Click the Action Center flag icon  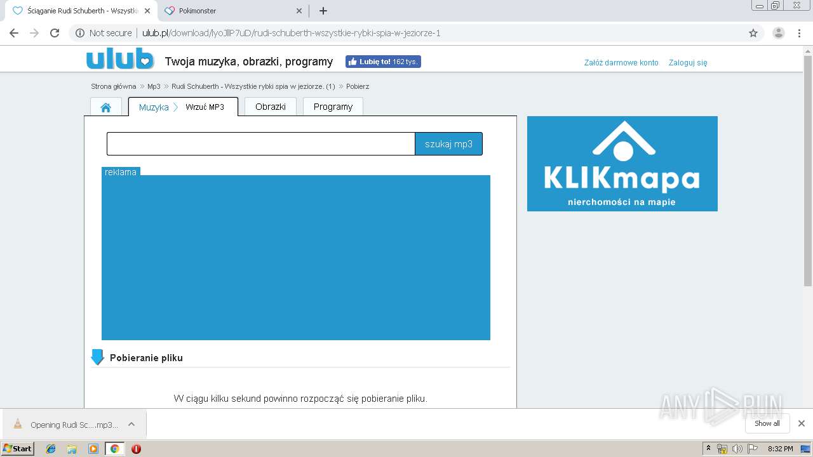point(751,449)
